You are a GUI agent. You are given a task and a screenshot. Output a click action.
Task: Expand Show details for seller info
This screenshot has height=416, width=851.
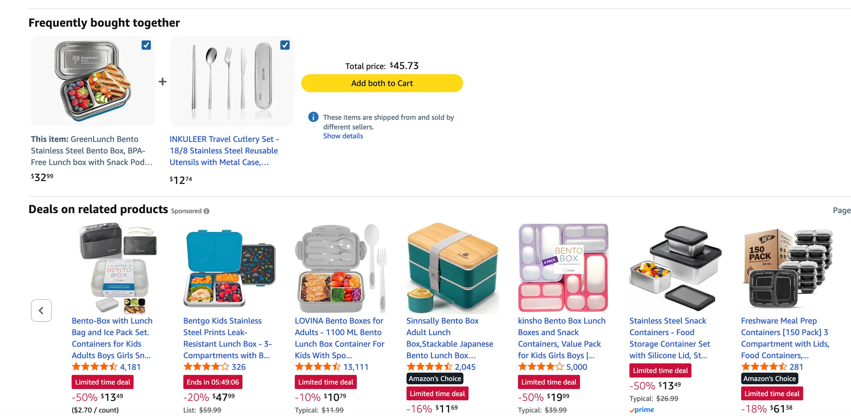343,136
